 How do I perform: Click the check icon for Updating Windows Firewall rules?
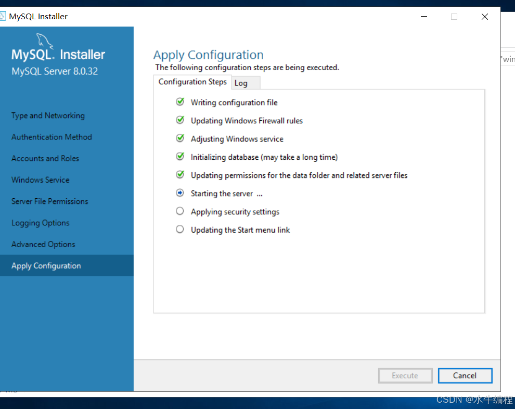coord(180,120)
